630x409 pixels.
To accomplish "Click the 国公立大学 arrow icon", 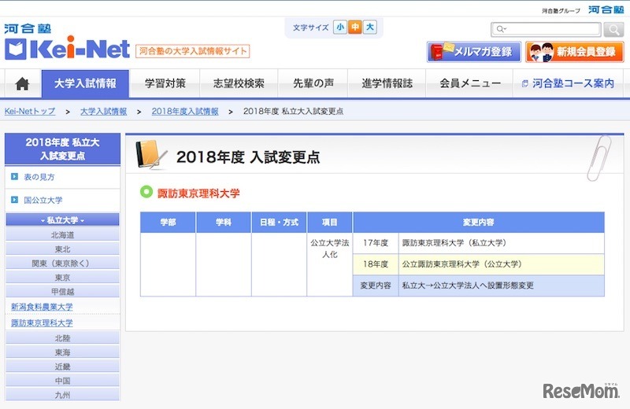I will point(14,200).
